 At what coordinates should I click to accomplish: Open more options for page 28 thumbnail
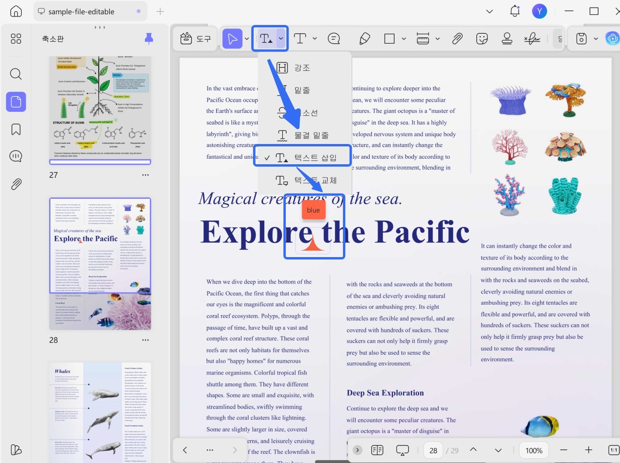pyautogui.click(x=146, y=340)
